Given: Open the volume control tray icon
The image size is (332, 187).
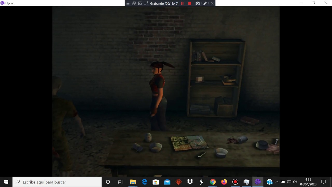Looking at the screenshot, I should click(295, 182).
